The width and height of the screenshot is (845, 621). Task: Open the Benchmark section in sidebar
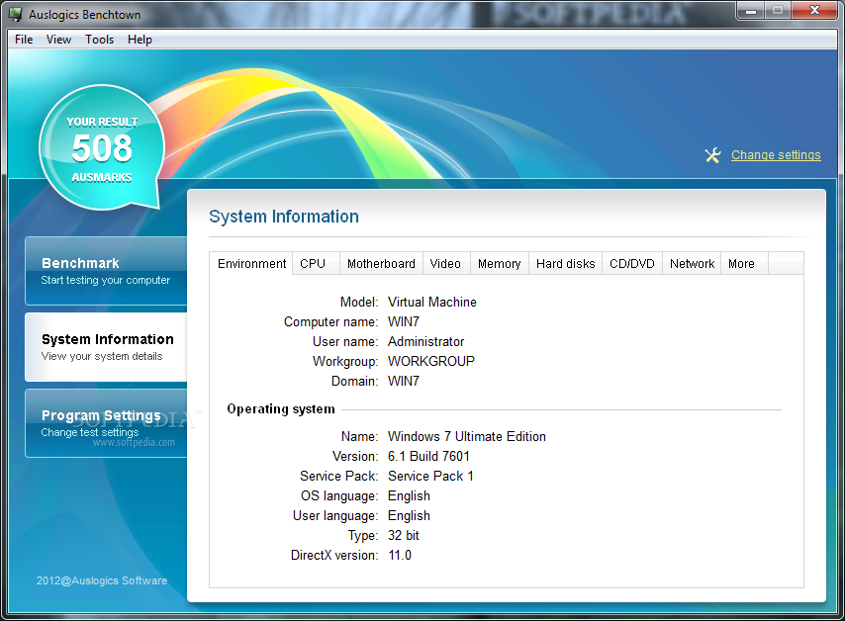click(x=106, y=271)
